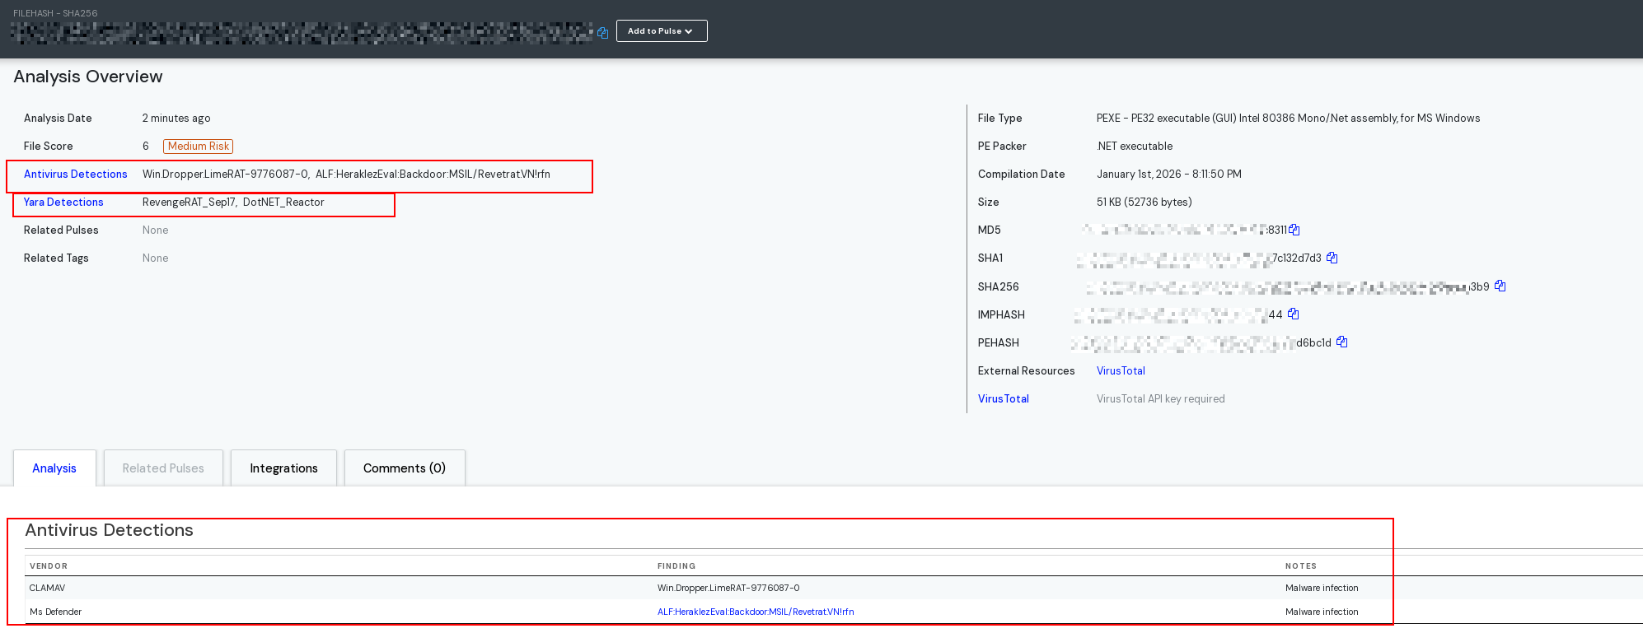Open the Related Pulses tab
Viewport: 1643px width, 633px height.
pos(163,468)
